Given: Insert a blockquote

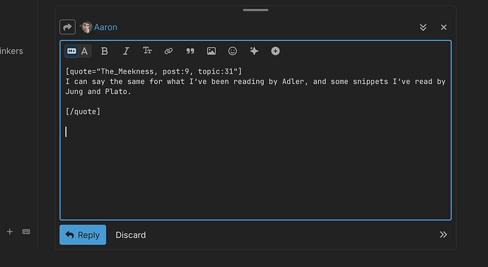Looking at the screenshot, I should click(x=190, y=51).
